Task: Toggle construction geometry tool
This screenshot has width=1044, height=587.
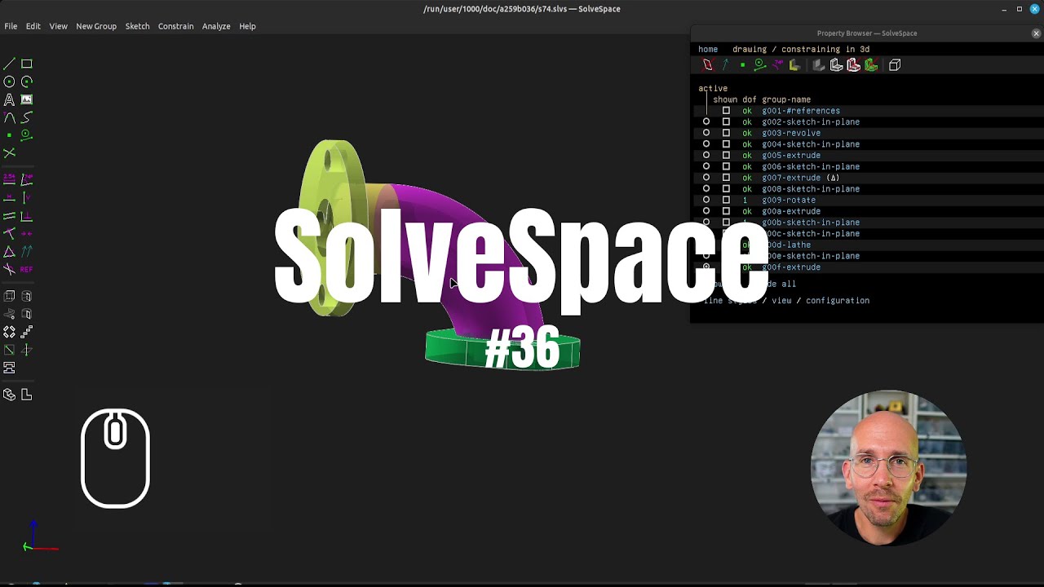Action: 26,135
